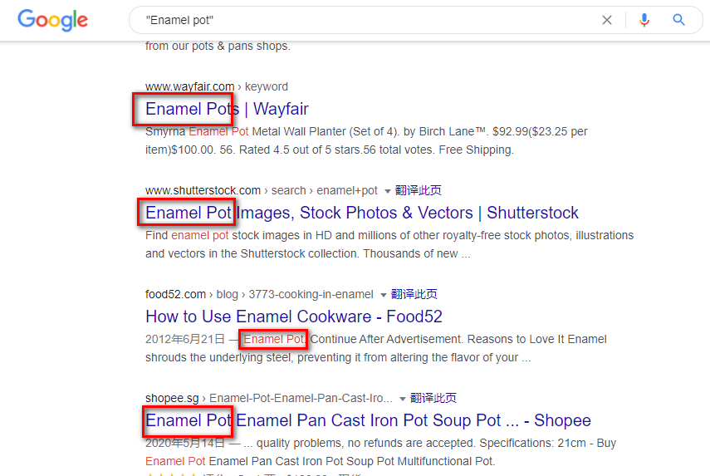Click the red Enamel Pot text in Food52 snippet
The height and width of the screenshot is (476, 710).
pos(274,339)
